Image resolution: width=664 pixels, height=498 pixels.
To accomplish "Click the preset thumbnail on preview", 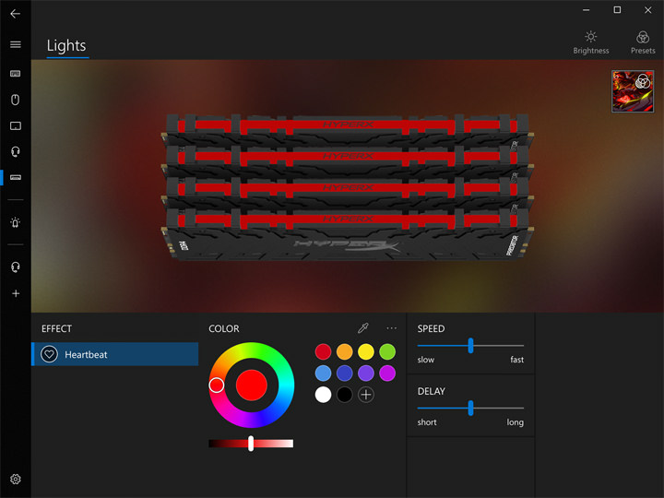I will tap(633, 91).
